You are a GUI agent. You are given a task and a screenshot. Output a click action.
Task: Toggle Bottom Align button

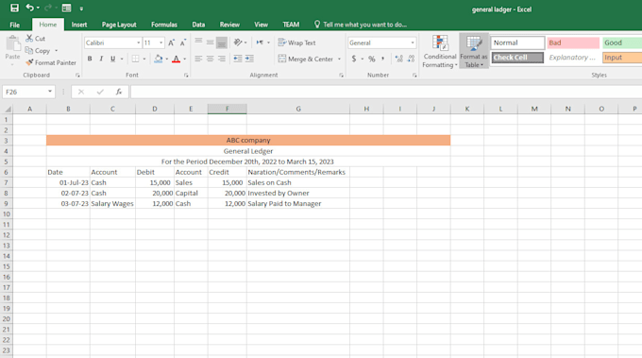coord(222,43)
